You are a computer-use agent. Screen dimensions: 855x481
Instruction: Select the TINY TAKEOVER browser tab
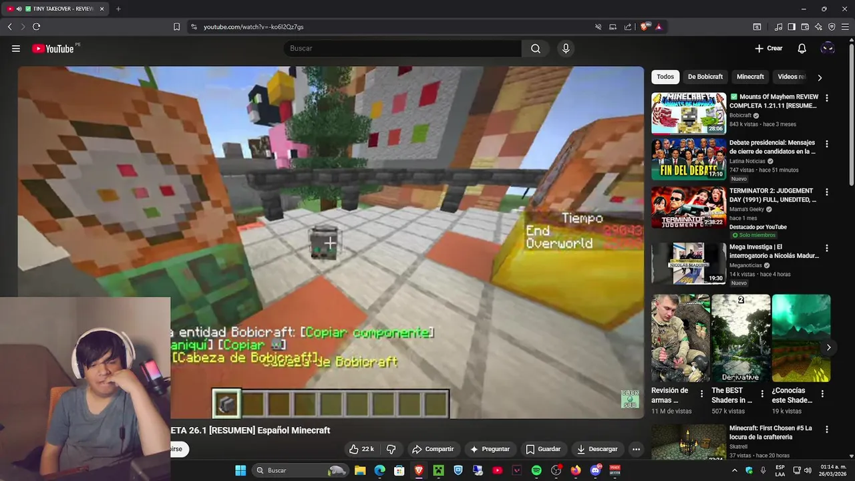55,9
